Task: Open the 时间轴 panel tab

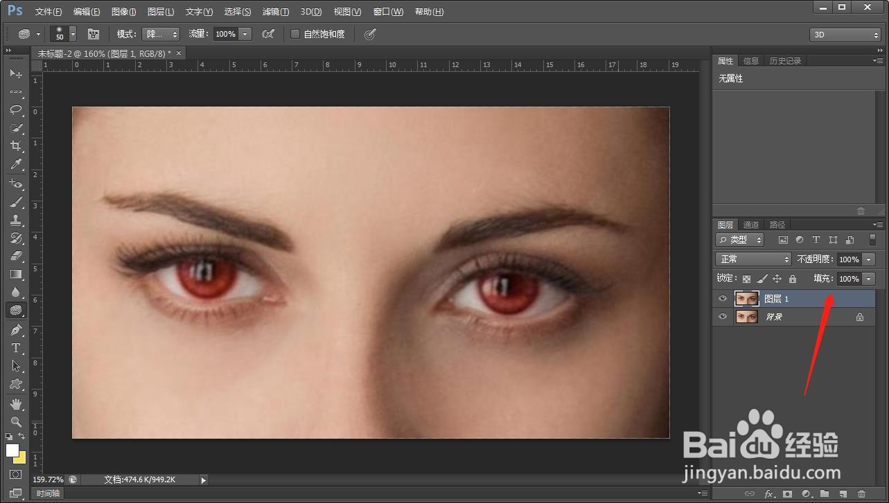Action: tap(48, 493)
